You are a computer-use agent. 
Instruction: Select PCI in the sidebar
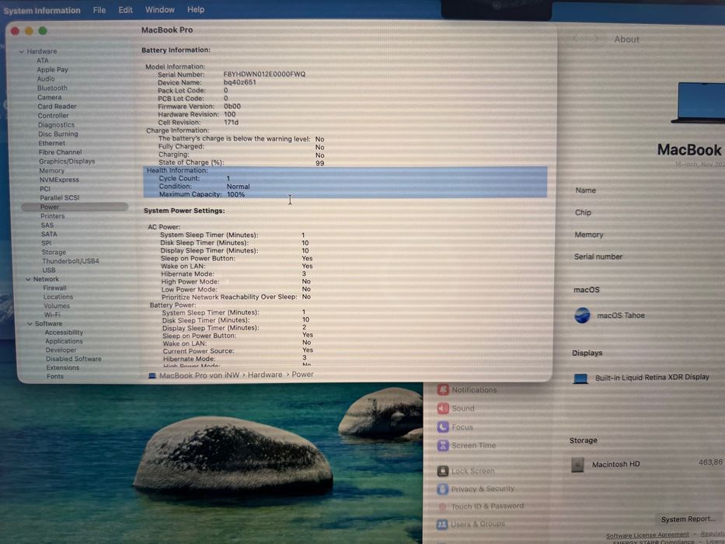[x=45, y=189]
